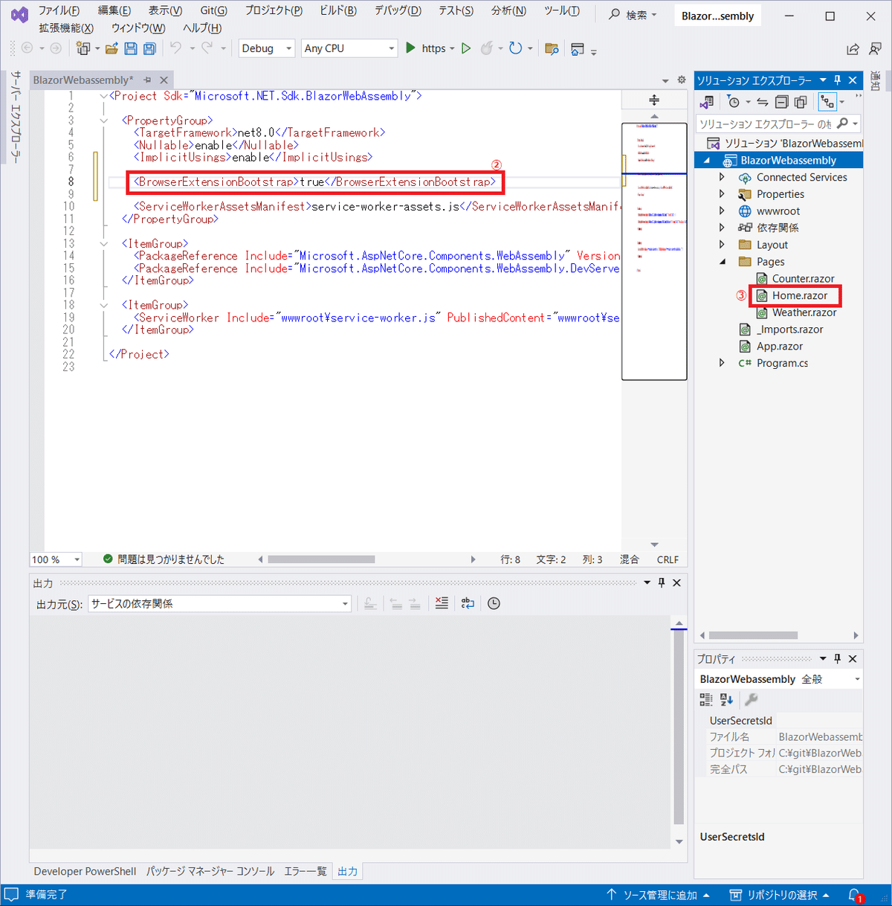Click the Open File folder icon
The height and width of the screenshot is (906, 892).
111,48
